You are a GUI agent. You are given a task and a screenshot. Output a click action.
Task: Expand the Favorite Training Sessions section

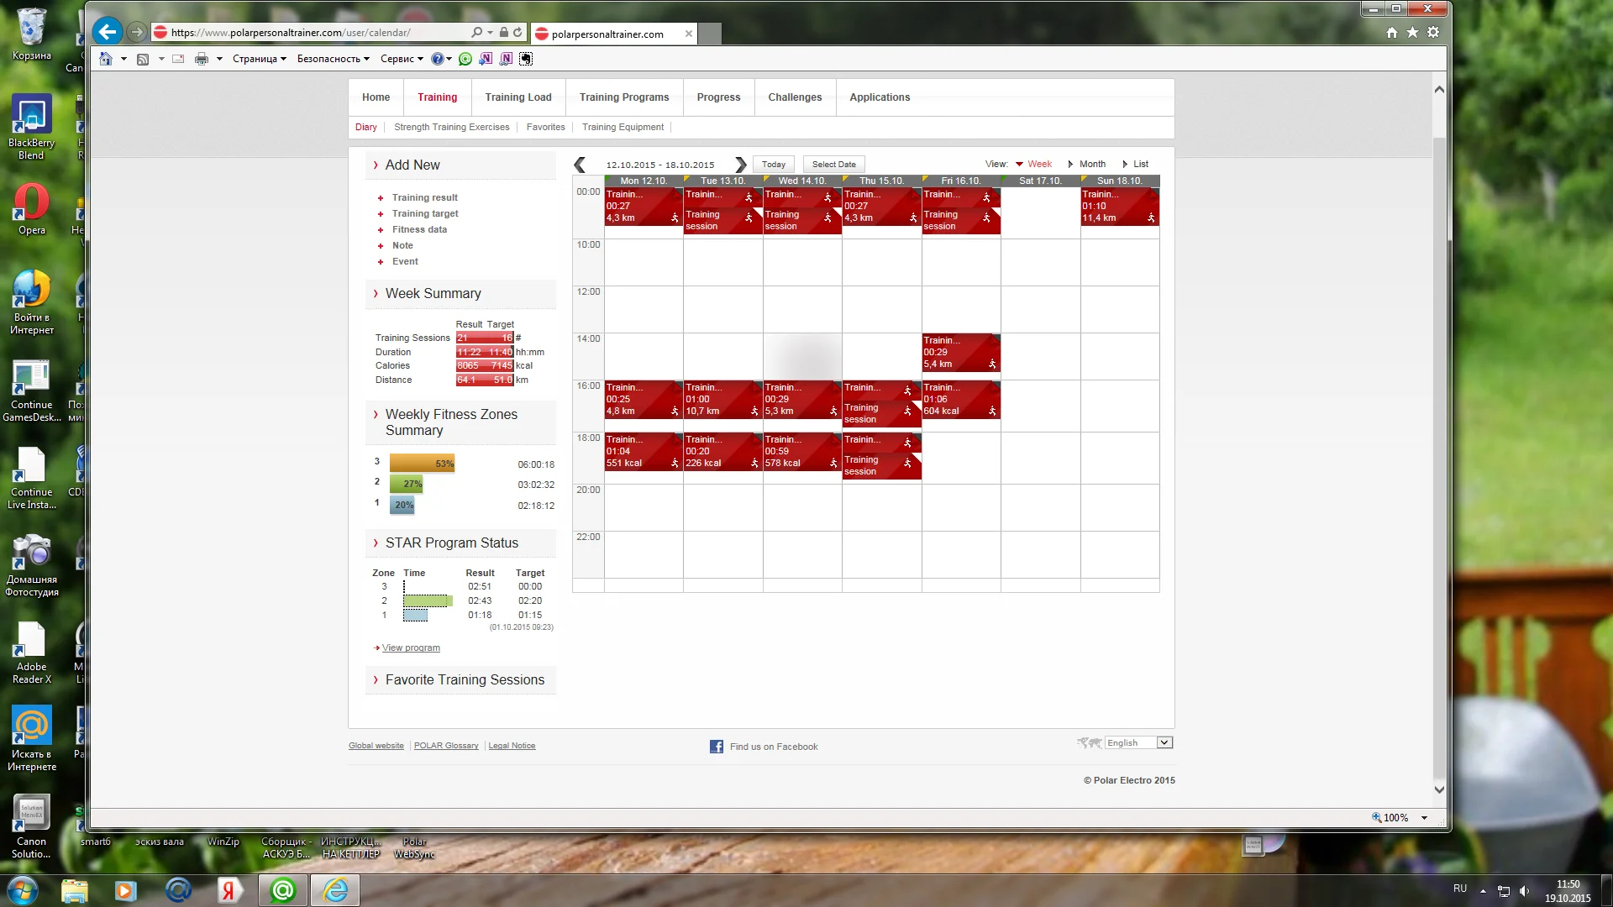(x=464, y=680)
